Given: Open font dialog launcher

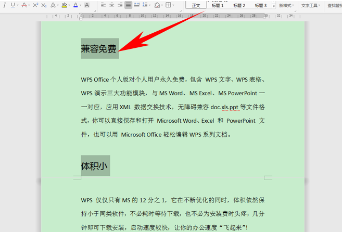Looking at the screenshot, I should coord(95,11).
